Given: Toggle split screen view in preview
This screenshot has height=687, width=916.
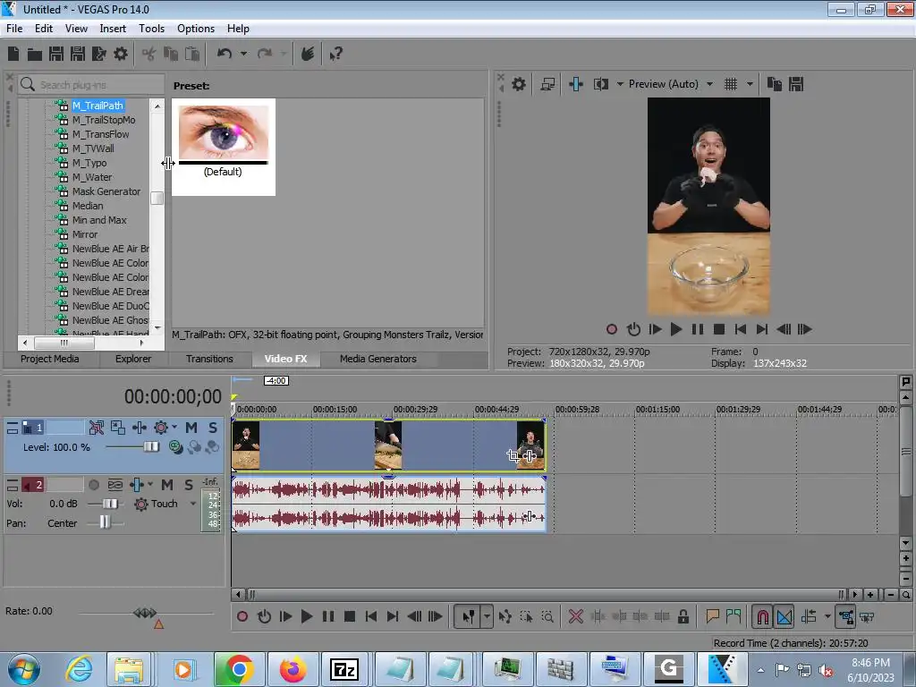Looking at the screenshot, I should [600, 84].
